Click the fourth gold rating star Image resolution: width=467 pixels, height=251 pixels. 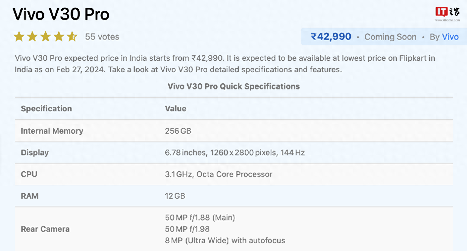tap(59, 37)
